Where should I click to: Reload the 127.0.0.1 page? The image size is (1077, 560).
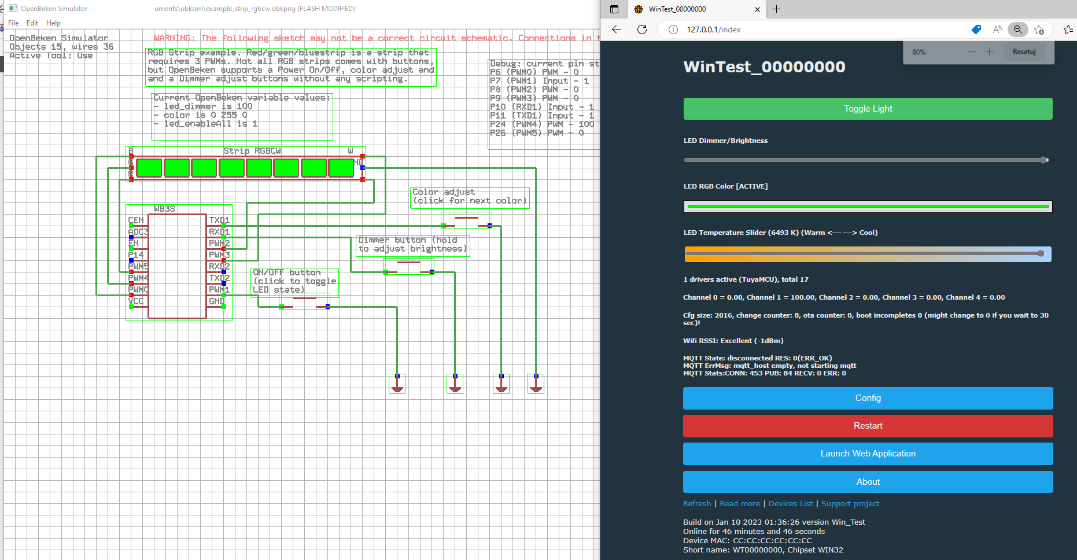tap(642, 30)
